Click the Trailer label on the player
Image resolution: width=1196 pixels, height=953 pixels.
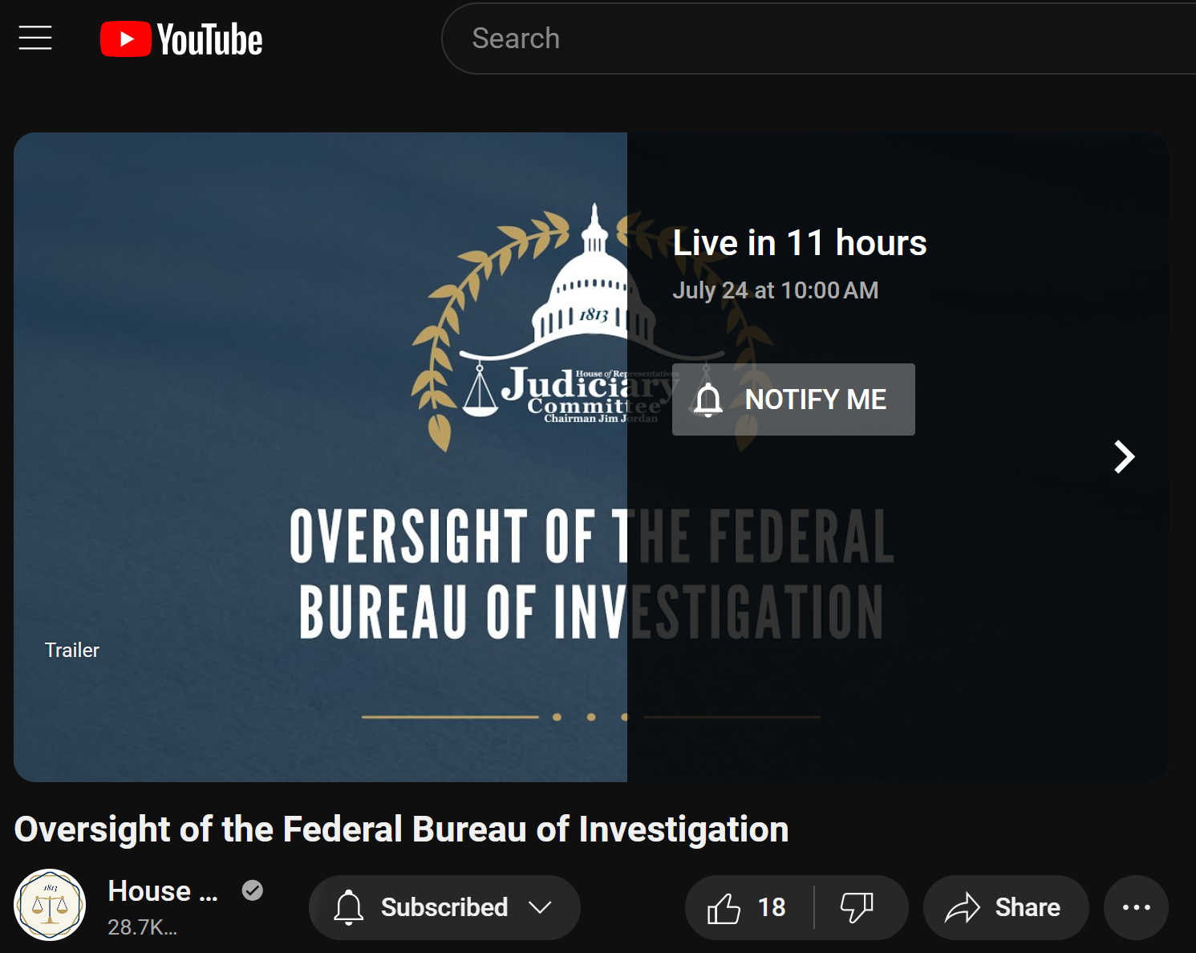click(72, 650)
